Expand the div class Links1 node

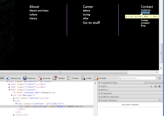coord(9,84)
